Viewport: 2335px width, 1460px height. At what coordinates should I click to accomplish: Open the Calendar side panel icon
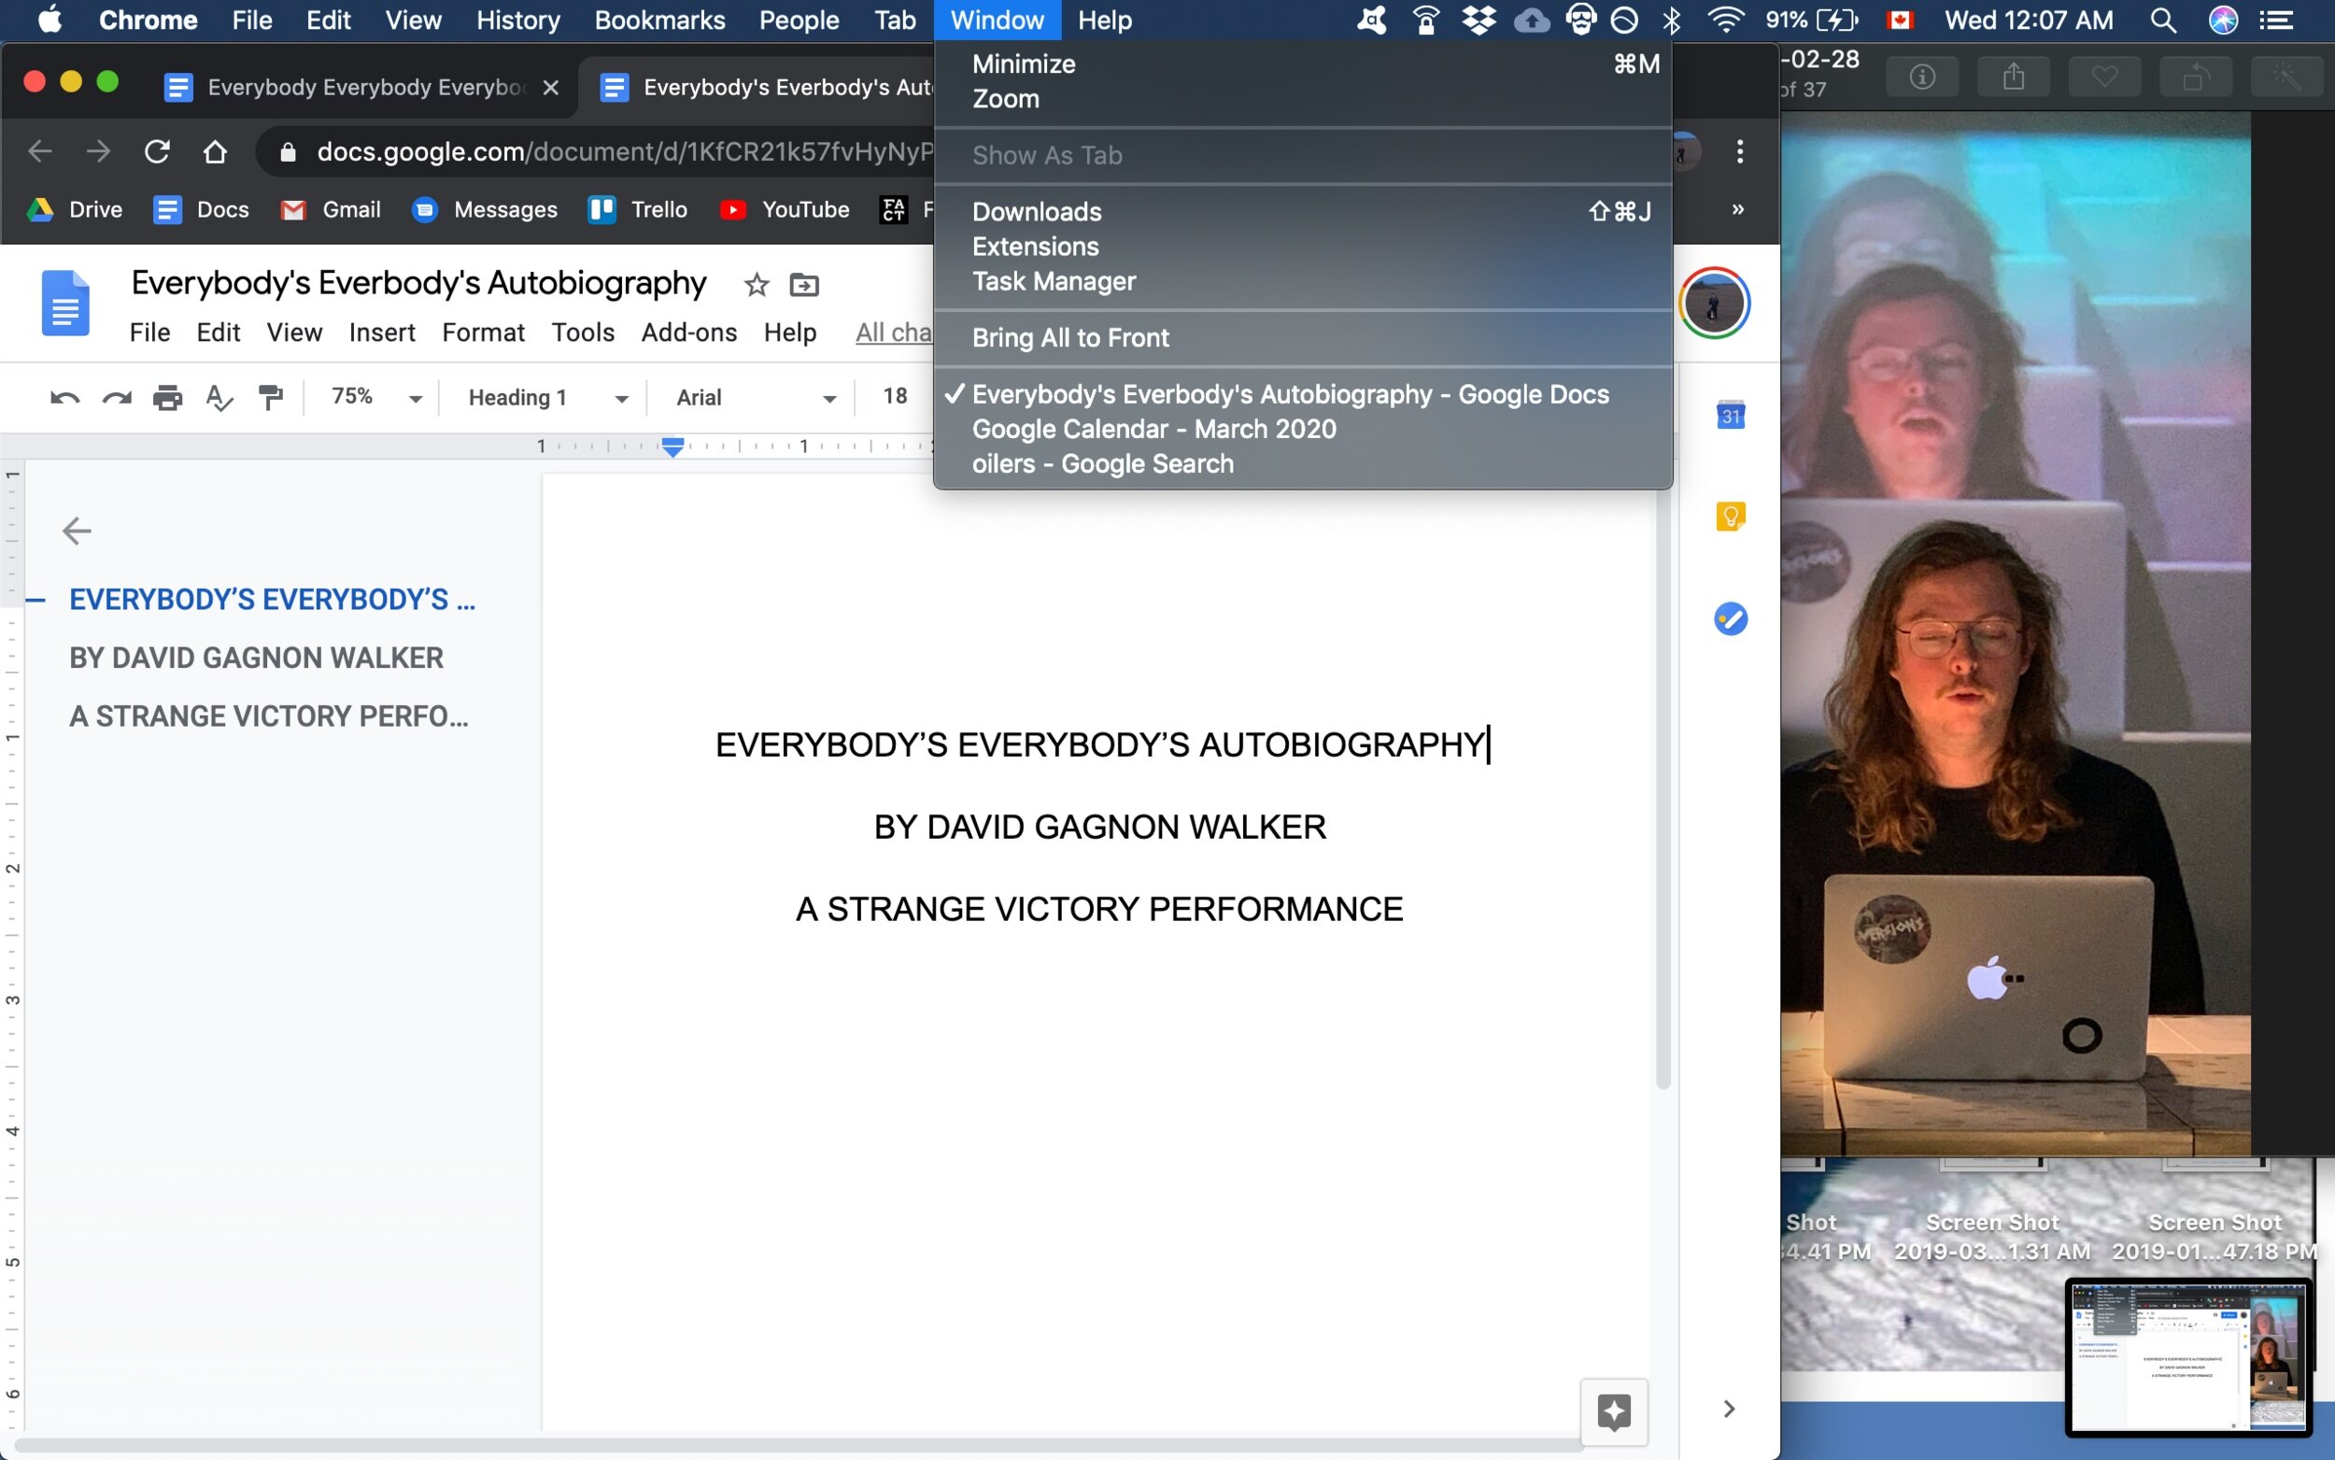click(1731, 416)
